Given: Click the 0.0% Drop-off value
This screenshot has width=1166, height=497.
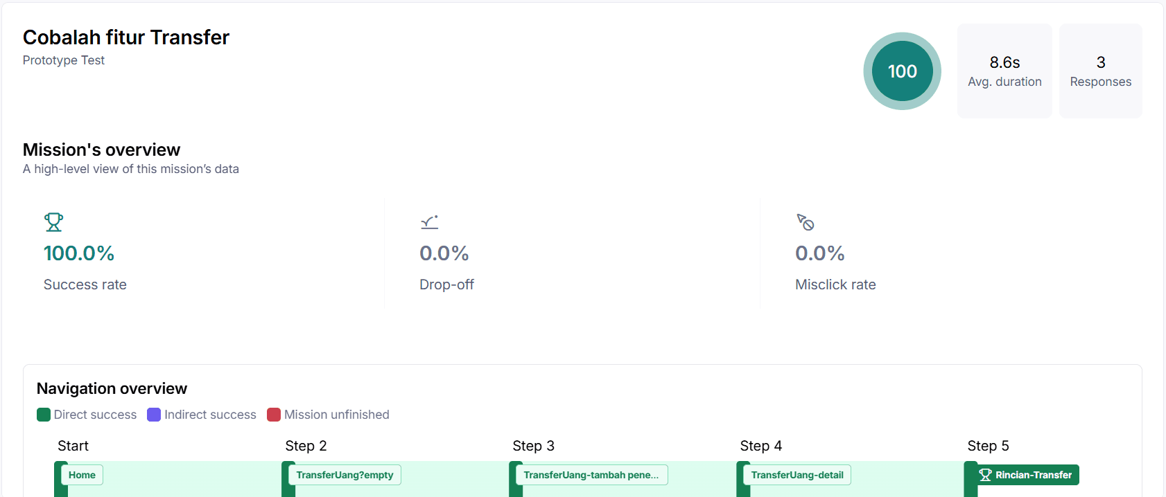Looking at the screenshot, I should pyautogui.click(x=444, y=253).
